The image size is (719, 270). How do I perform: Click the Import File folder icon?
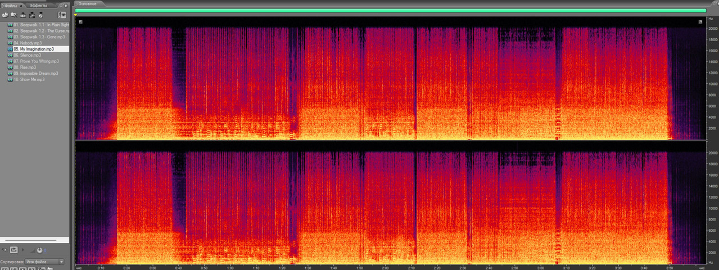tap(5, 15)
